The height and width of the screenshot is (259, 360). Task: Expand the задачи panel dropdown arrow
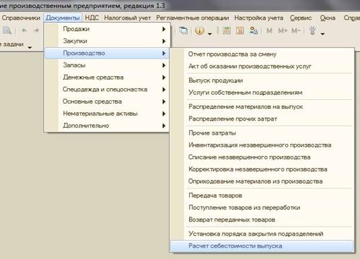pyautogui.click(x=30, y=48)
